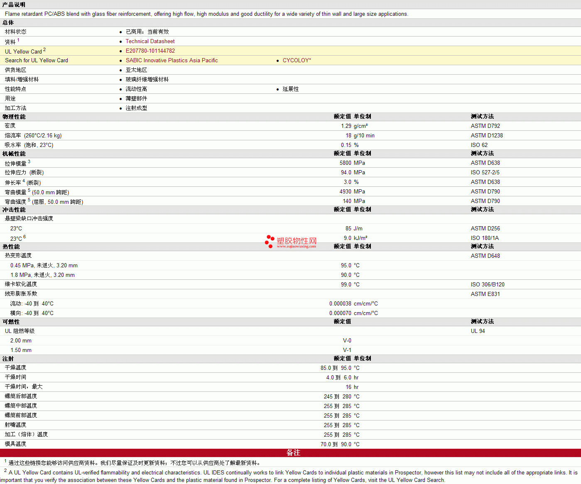Select the 延展性 feature value
The height and width of the screenshot is (484, 581).
(291, 89)
